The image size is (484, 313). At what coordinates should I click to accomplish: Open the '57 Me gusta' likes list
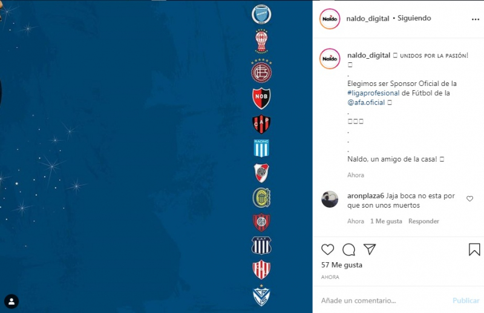tap(342, 265)
